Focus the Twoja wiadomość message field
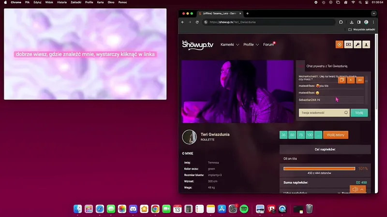This screenshot has height=217, width=387. point(324,113)
